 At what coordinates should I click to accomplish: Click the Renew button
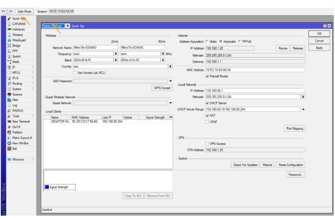point(283,48)
